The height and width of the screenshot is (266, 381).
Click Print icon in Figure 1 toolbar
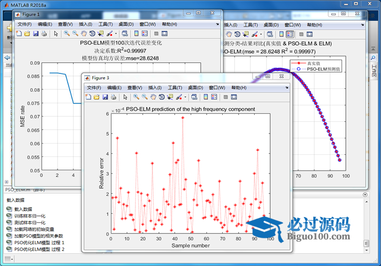point(44,34)
